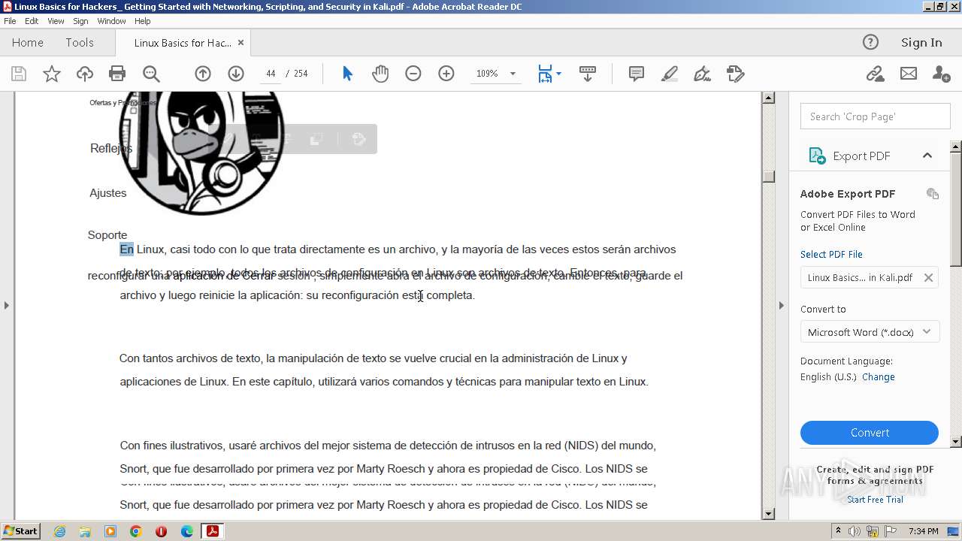Open the Help menu
The width and height of the screenshot is (962, 541).
[x=142, y=21]
